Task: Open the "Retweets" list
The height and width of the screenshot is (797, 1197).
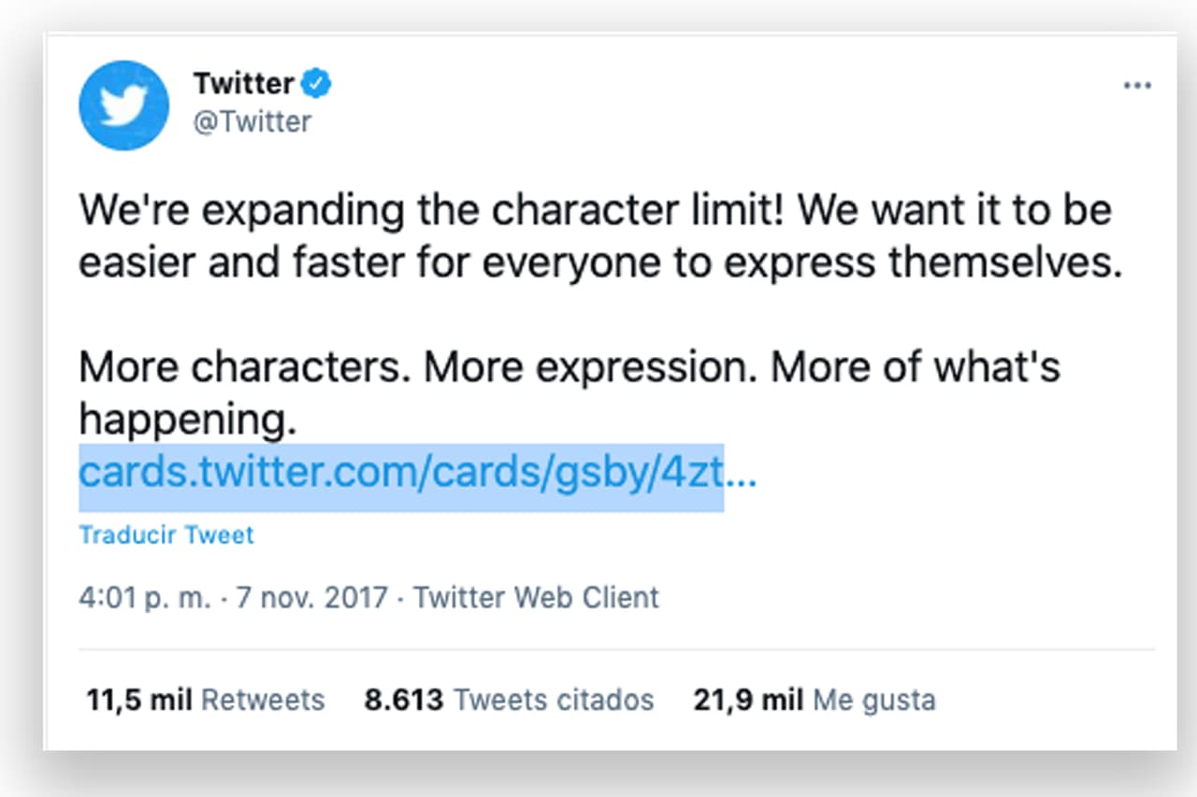Action: coord(263,699)
